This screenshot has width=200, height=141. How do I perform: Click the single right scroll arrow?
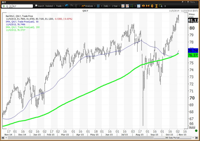tap(193, 138)
